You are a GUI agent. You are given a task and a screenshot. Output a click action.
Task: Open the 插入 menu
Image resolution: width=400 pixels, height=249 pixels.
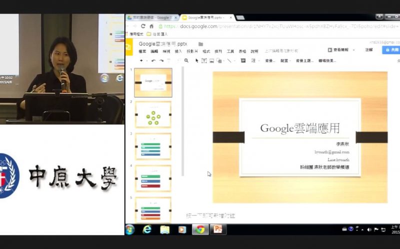pos(178,51)
